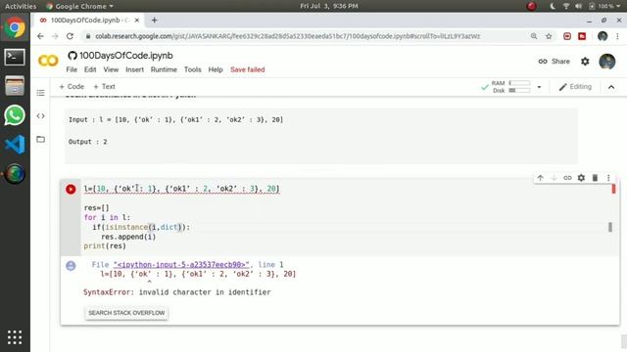Image resolution: width=627 pixels, height=352 pixels.
Task: Bookmark this page with star icon
Action: pyautogui.click(x=549, y=36)
